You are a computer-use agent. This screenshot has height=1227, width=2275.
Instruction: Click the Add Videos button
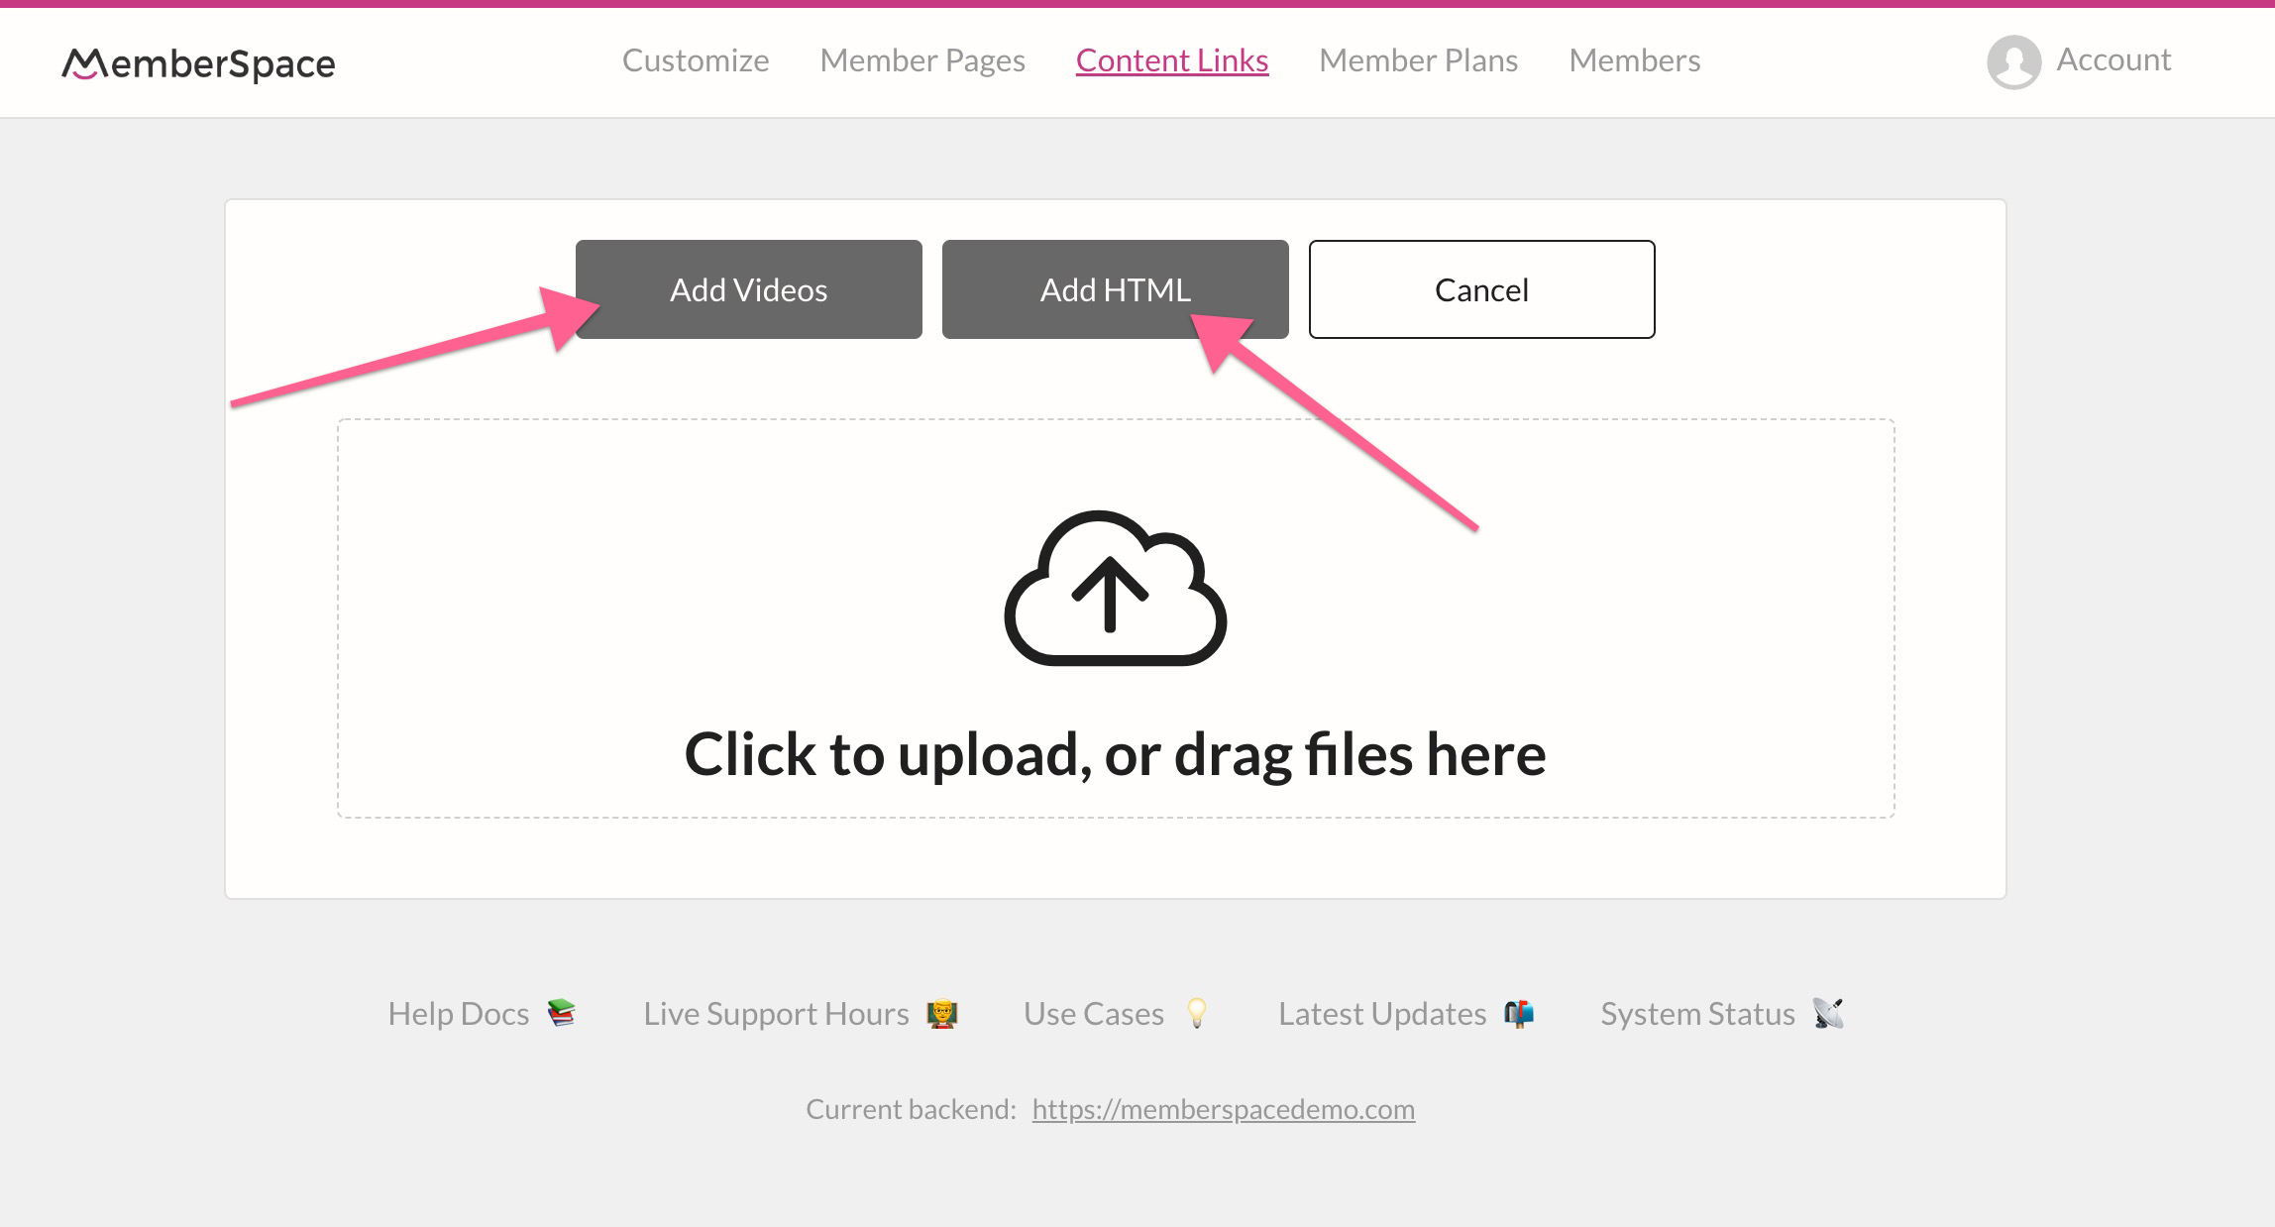point(748,288)
